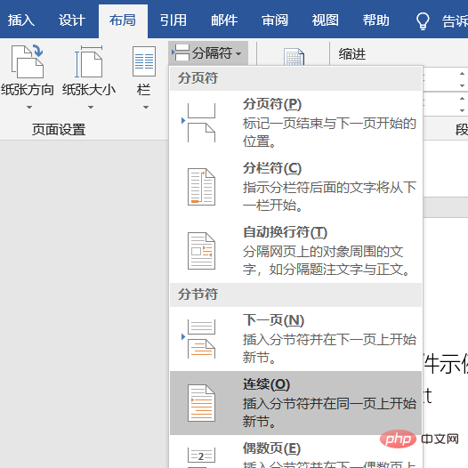The width and height of the screenshot is (468, 468).
Task: Click the 纸张方向 orientation icon
Action: coord(28,61)
